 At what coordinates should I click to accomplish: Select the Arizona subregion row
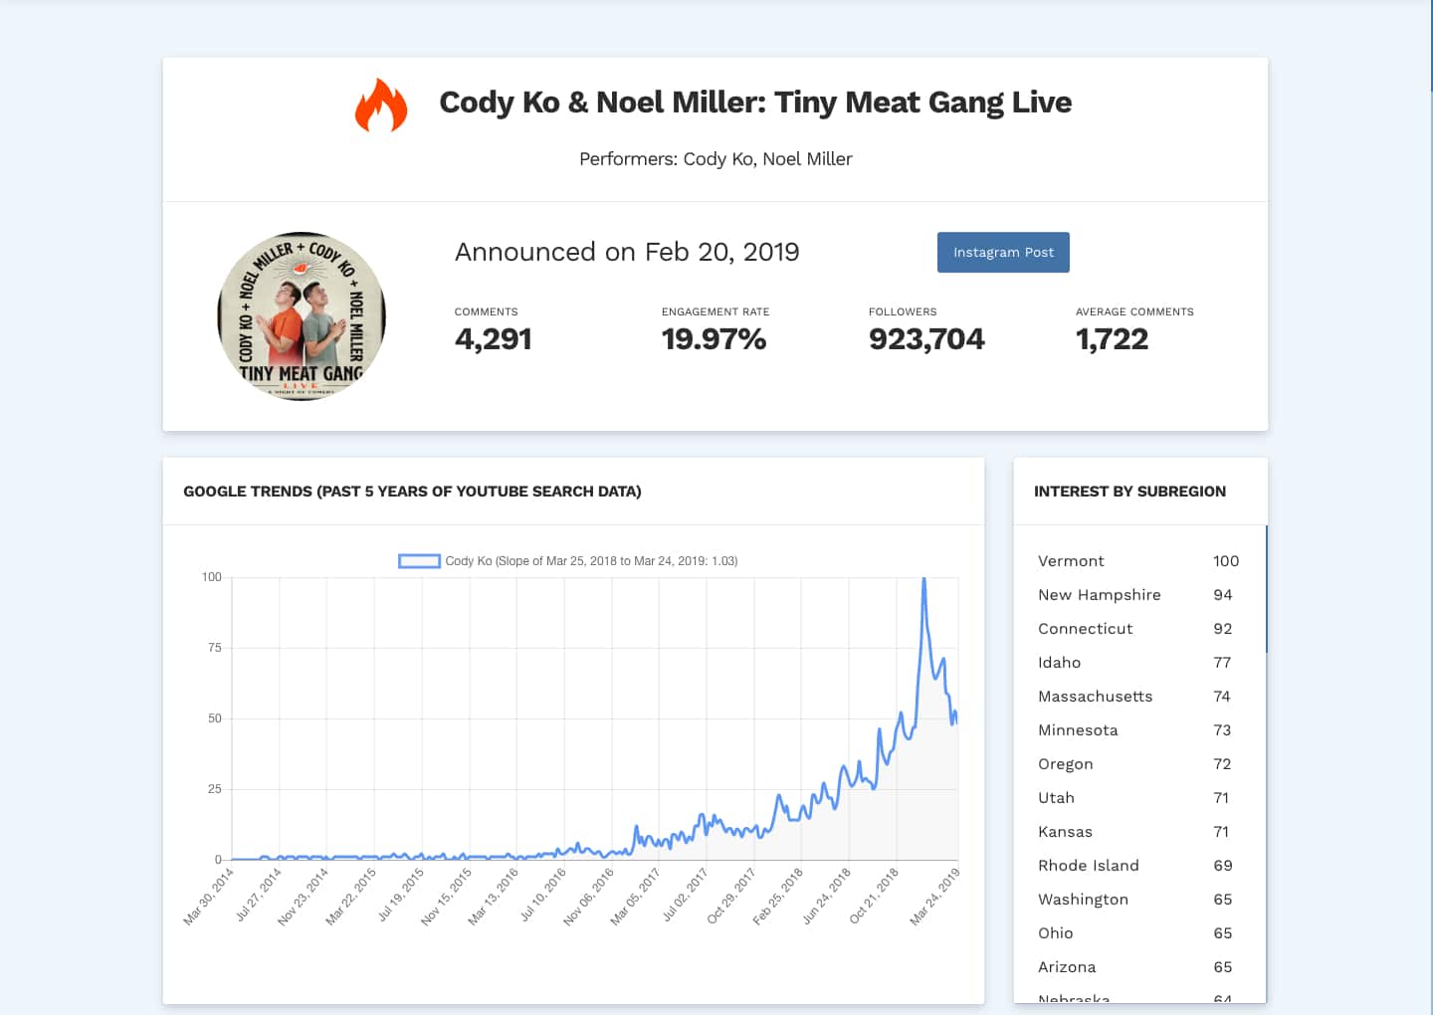[1138, 967]
